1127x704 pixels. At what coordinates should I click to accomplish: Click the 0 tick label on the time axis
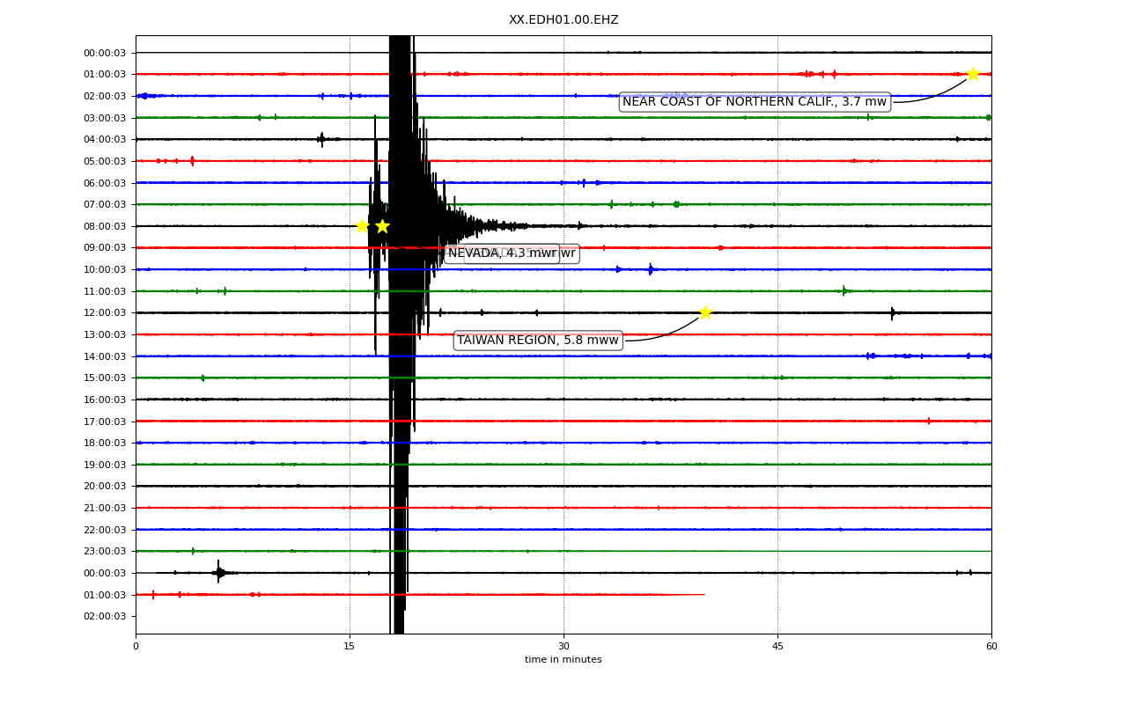click(x=136, y=647)
